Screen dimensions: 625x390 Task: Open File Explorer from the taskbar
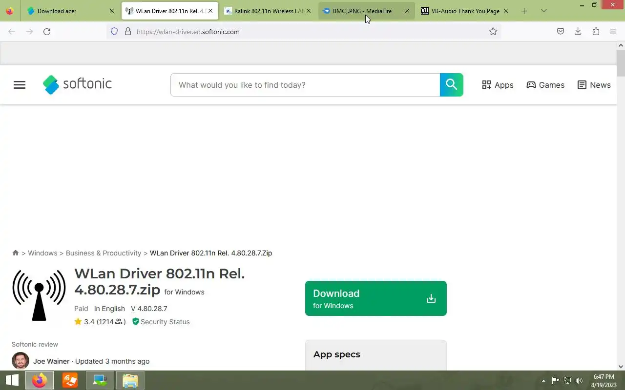coord(130,380)
